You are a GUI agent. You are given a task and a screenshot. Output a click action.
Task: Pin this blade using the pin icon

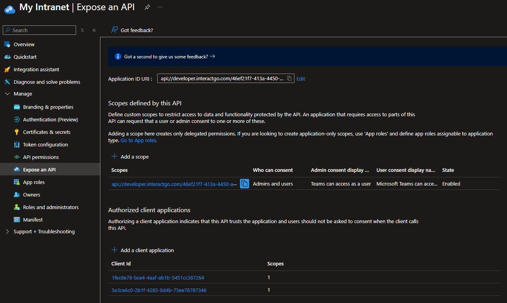pos(147,7)
